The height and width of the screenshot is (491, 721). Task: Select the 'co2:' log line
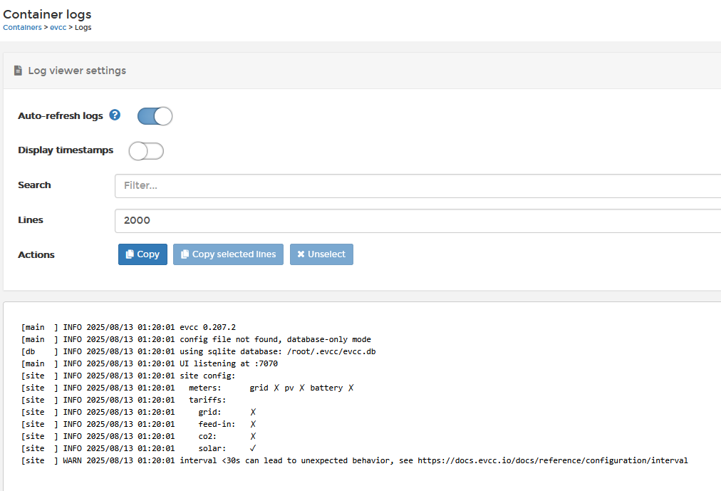(138, 436)
